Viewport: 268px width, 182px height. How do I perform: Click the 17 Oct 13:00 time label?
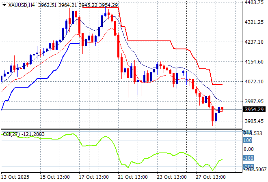[x=95, y=178]
